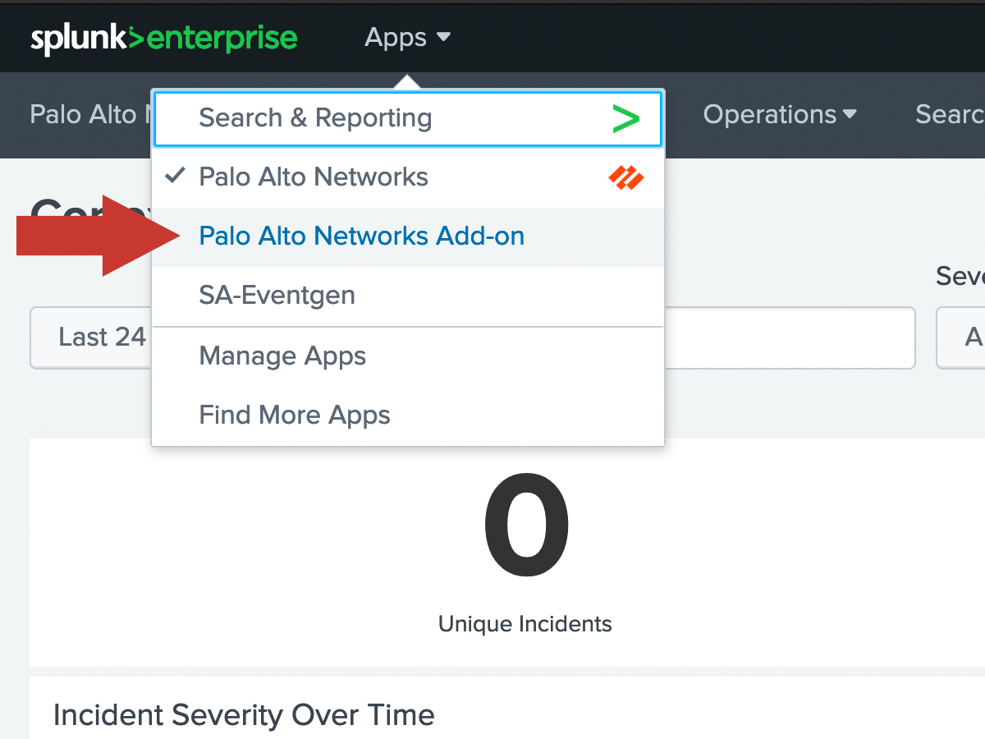Screen dimensions: 985x739
Task: Click the 0 Unique Incidents value
Action: click(x=525, y=526)
